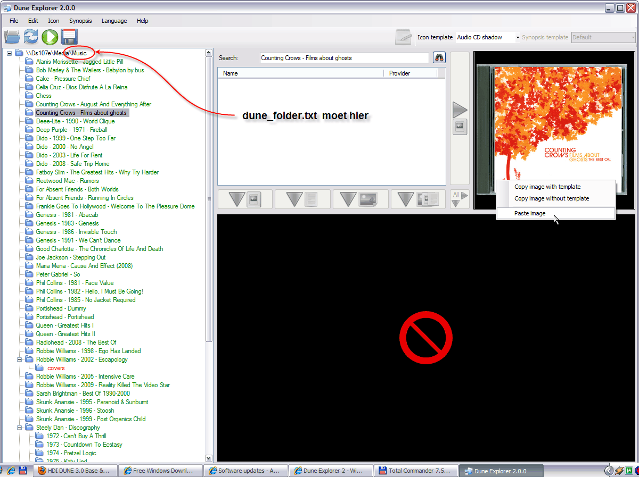Collapse the \\Ds107e\Media\Music root node
This screenshot has height=477, width=639.
[9, 53]
